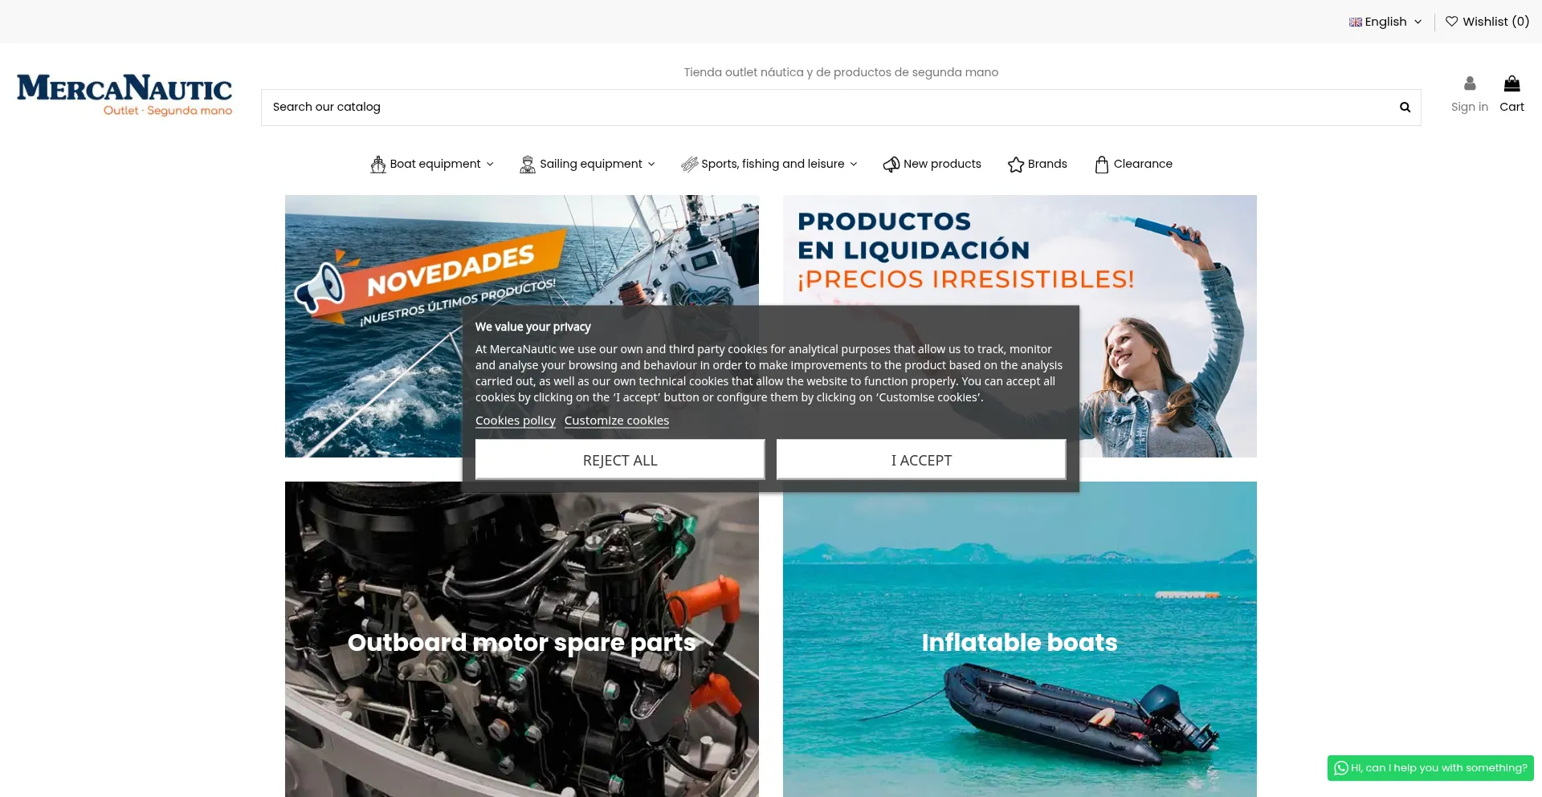Open Sports, fishing and leisure menu
The height and width of the screenshot is (797, 1542).
[x=769, y=165]
